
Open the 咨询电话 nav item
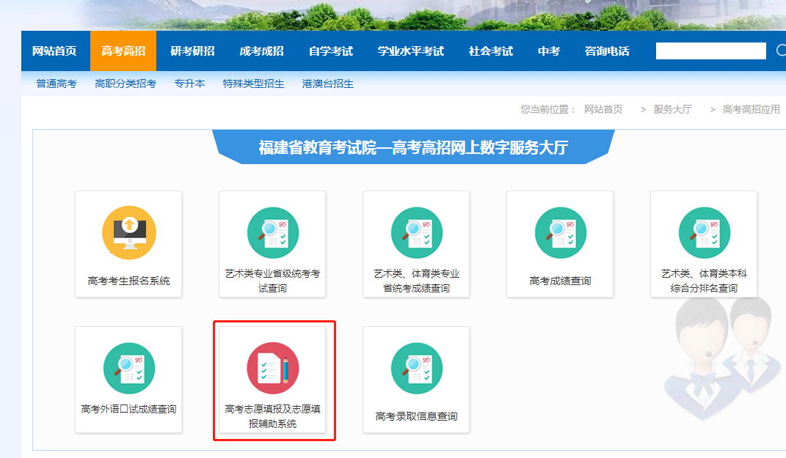[x=607, y=51]
